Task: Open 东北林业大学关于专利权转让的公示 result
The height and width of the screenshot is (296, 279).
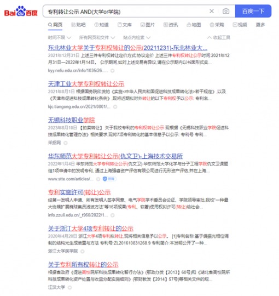Action: click(127, 48)
